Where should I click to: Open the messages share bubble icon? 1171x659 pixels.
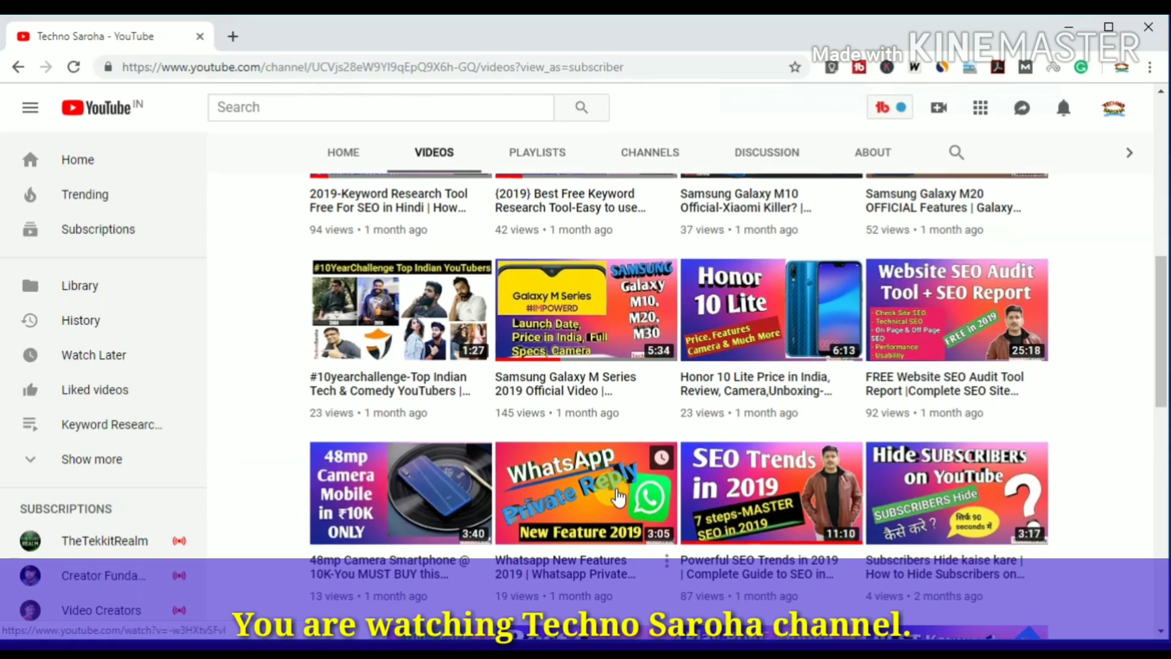pos(1022,107)
